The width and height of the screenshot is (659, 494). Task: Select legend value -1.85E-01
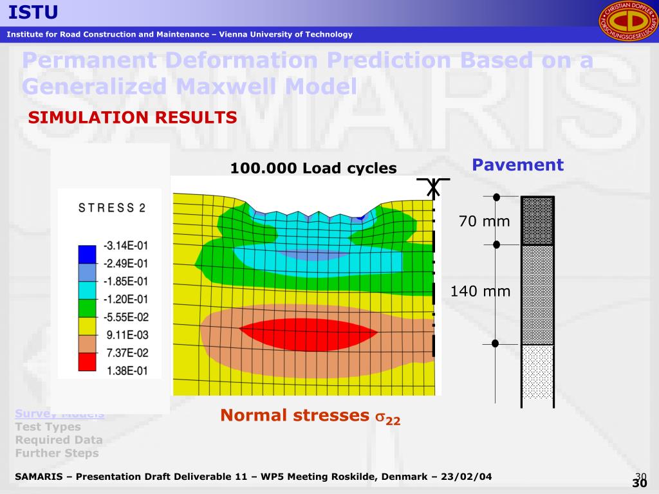tap(125, 281)
